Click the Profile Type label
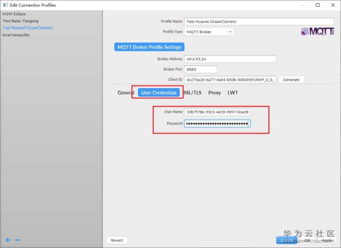 point(172,32)
